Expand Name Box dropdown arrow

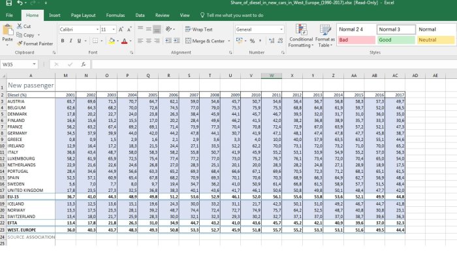[34, 65]
